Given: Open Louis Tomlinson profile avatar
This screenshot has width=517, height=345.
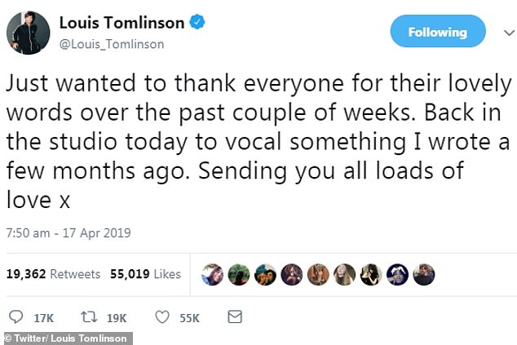Looking at the screenshot, I should (x=27, y=33).
